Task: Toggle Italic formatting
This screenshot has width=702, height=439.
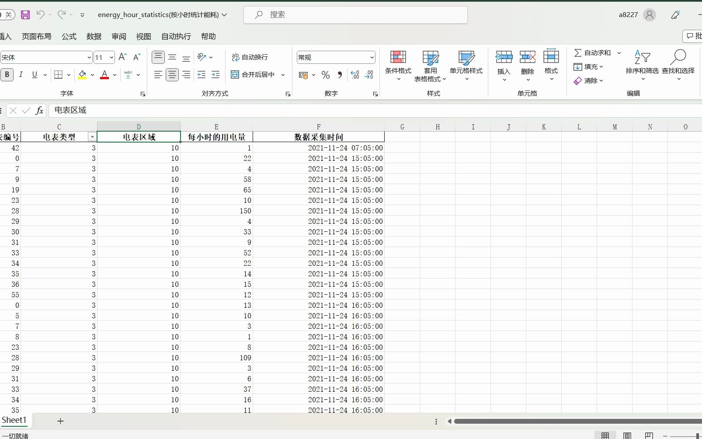Action: pyautogui.click(x=21, y=75)
